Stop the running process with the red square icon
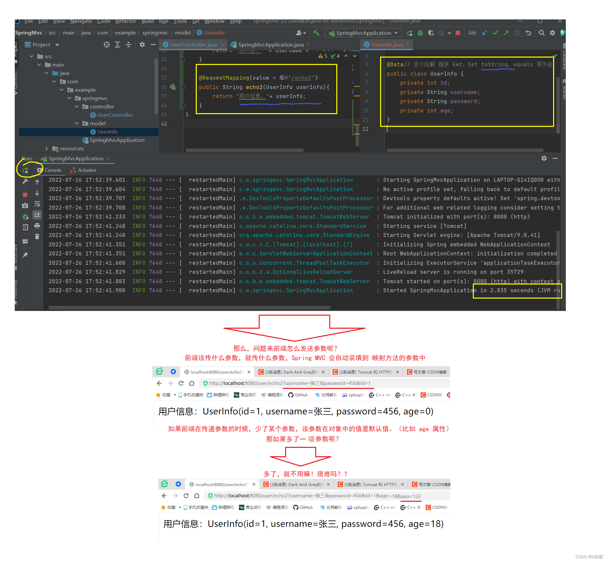608x562 pixels. (x=25, y=195)
